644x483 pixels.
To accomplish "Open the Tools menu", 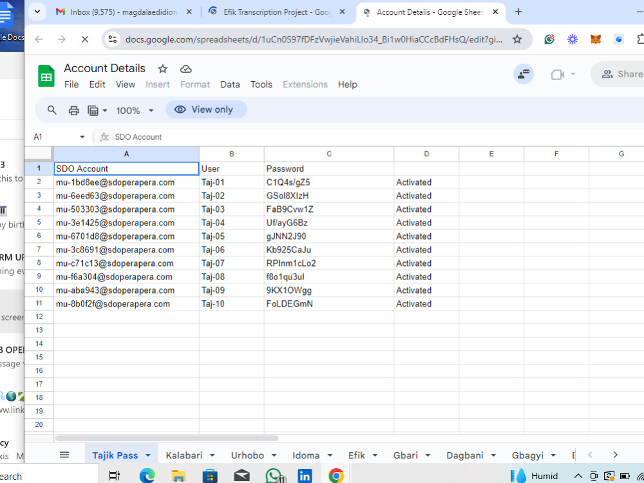I will click(x=261, y=84).
